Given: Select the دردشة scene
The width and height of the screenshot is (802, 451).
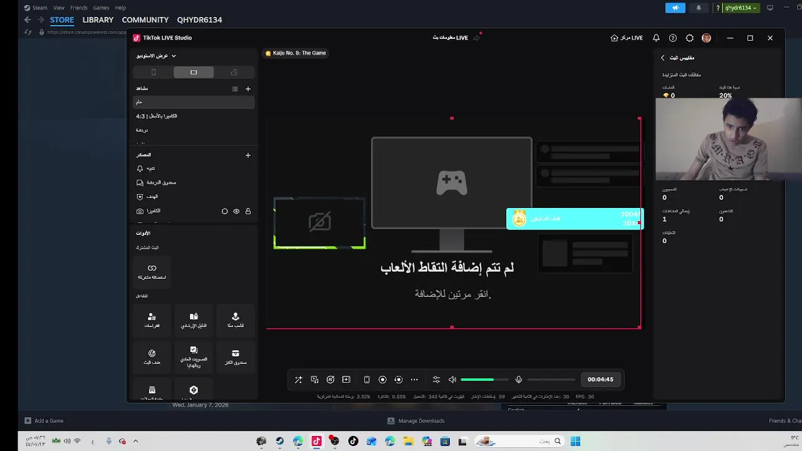Looking at the screenshot, I should click(194, 130).
